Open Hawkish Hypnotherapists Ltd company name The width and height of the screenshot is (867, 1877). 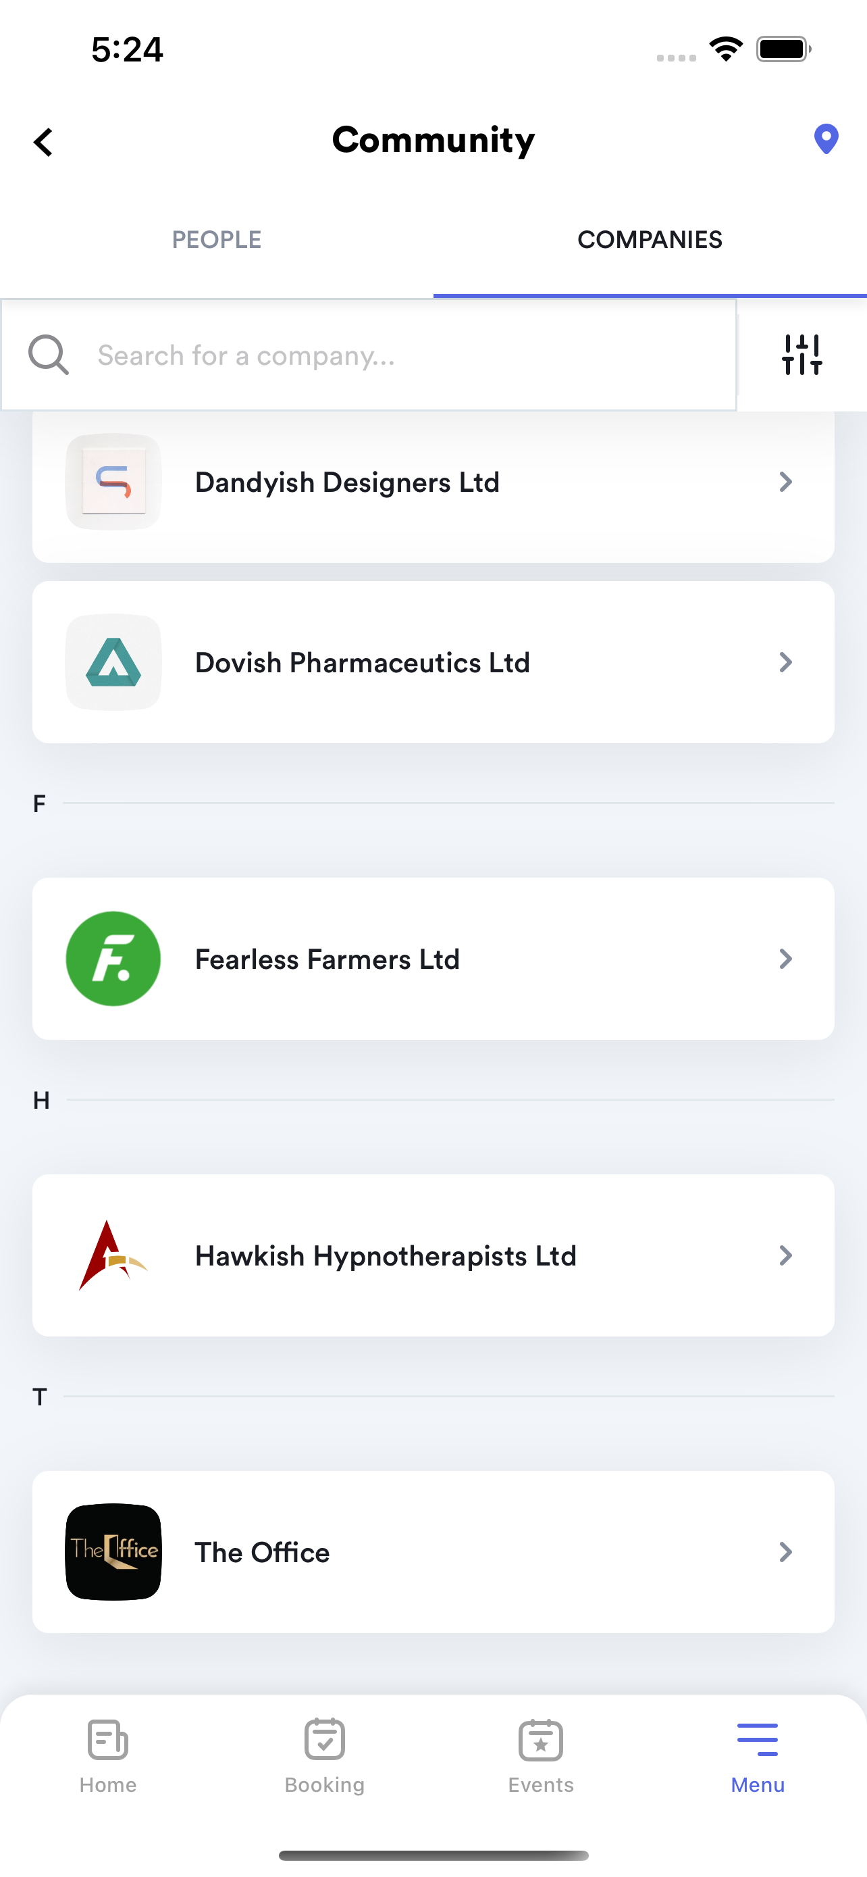click(386, 1256)
